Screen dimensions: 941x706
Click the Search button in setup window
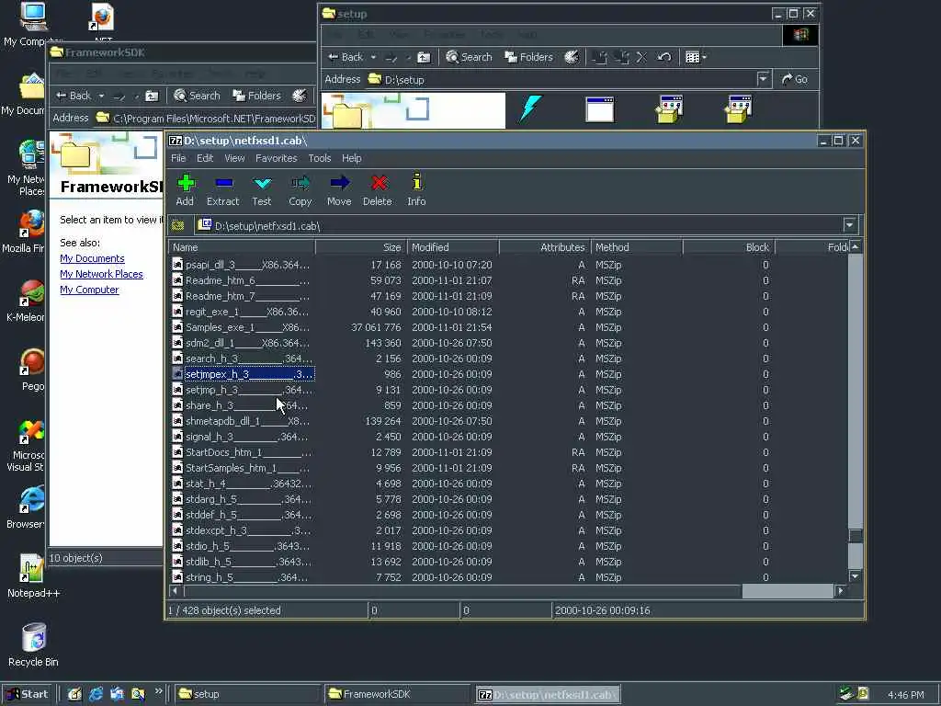click(470, 57)
